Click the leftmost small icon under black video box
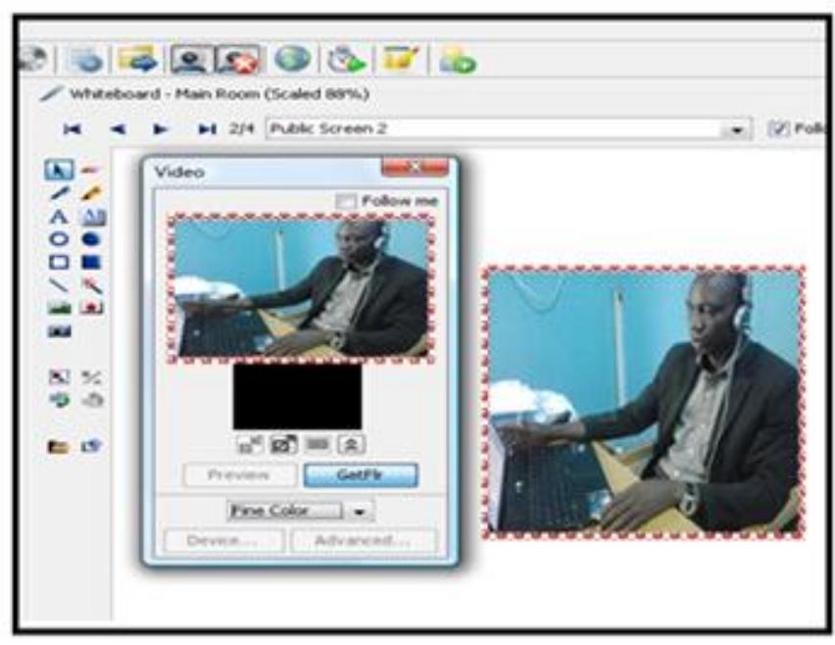Viewport: 835px width, 645px height. click(x=250, y=444)
